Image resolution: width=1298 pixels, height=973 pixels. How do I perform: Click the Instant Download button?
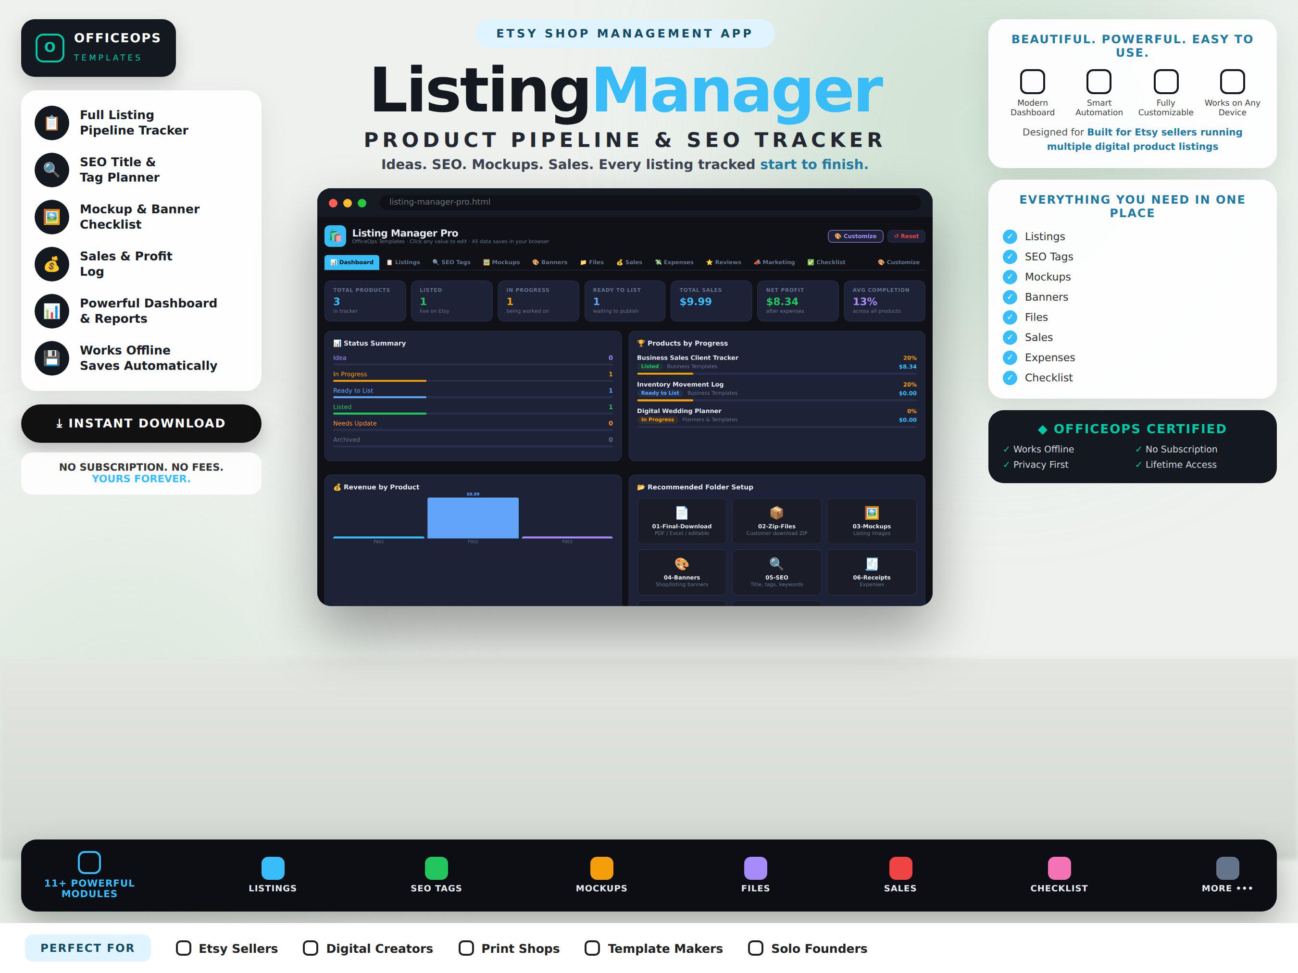(141, 423)
